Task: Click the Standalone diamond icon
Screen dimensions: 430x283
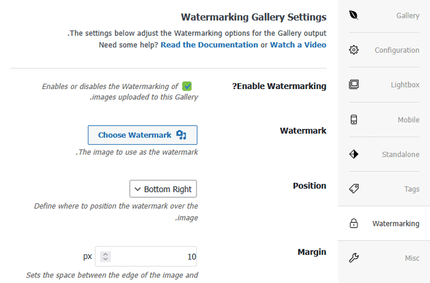Action: (353, 154)
